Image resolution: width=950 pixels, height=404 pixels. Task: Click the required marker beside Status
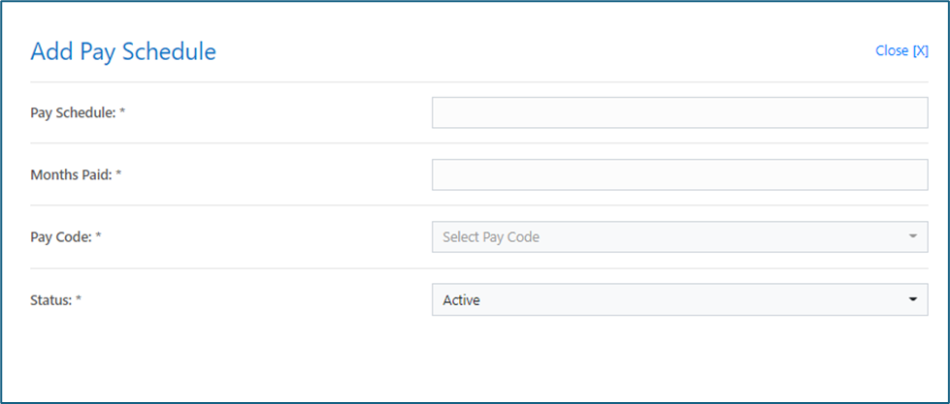(x=79, y=298)
